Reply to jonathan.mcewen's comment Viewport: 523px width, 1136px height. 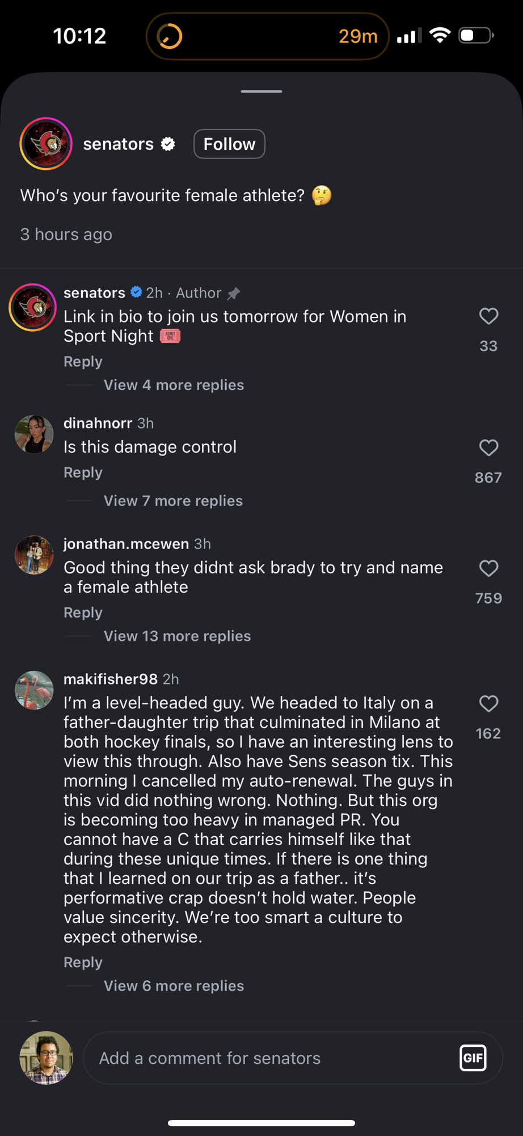[83, 613]
